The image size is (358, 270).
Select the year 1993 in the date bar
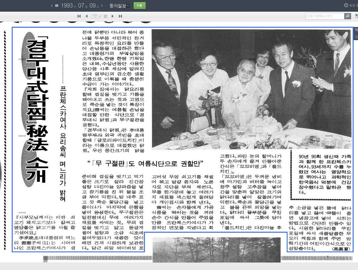(67, 6)
